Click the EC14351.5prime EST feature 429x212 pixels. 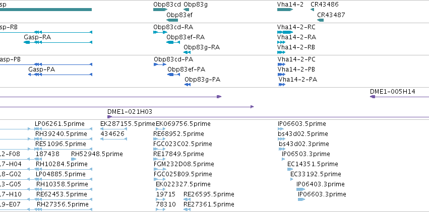click(x=290, y=169)
